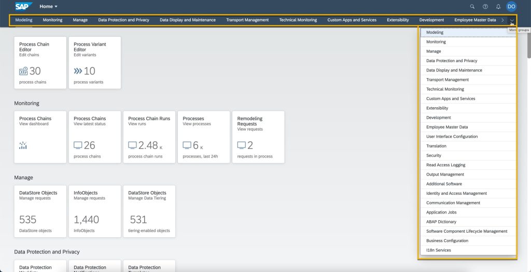Open the Remodeling Requests tile
Screen dimensions: 531x272
pyautogui.click(x=258, y=137)
